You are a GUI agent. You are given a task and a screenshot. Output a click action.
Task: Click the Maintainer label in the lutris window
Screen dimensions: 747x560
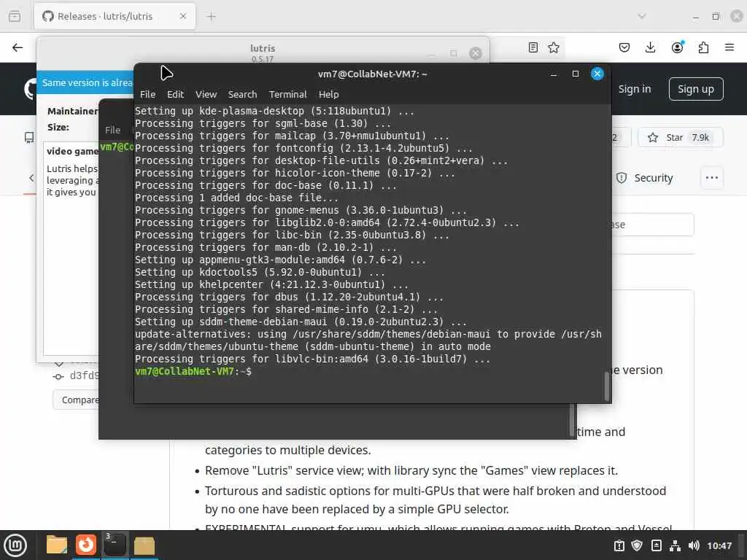coord(72,111)
